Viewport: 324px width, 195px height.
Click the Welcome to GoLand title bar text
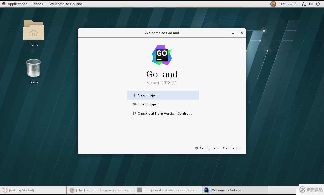pyautogui.click(x=162, y=33)
